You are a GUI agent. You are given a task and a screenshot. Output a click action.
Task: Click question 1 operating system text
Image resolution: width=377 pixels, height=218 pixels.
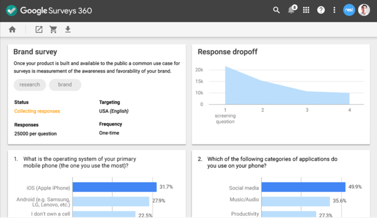click(80, 162)
